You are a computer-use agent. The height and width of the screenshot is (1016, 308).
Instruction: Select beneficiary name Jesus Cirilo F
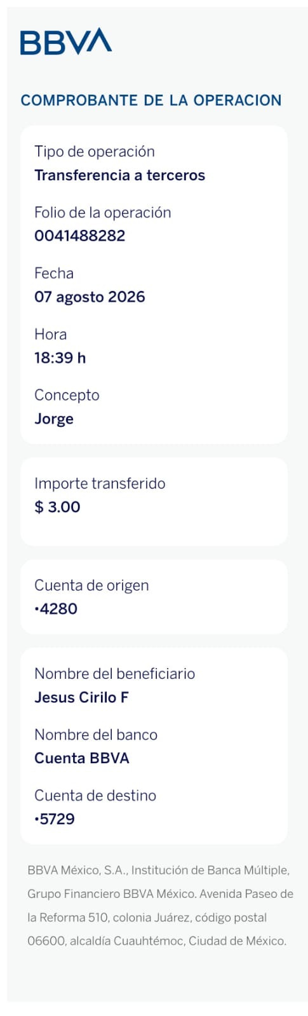click(81, 697)
